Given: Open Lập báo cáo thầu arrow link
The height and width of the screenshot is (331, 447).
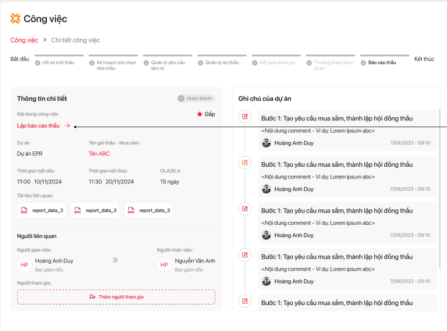Looking at the screenshot, I should [67, 125].
